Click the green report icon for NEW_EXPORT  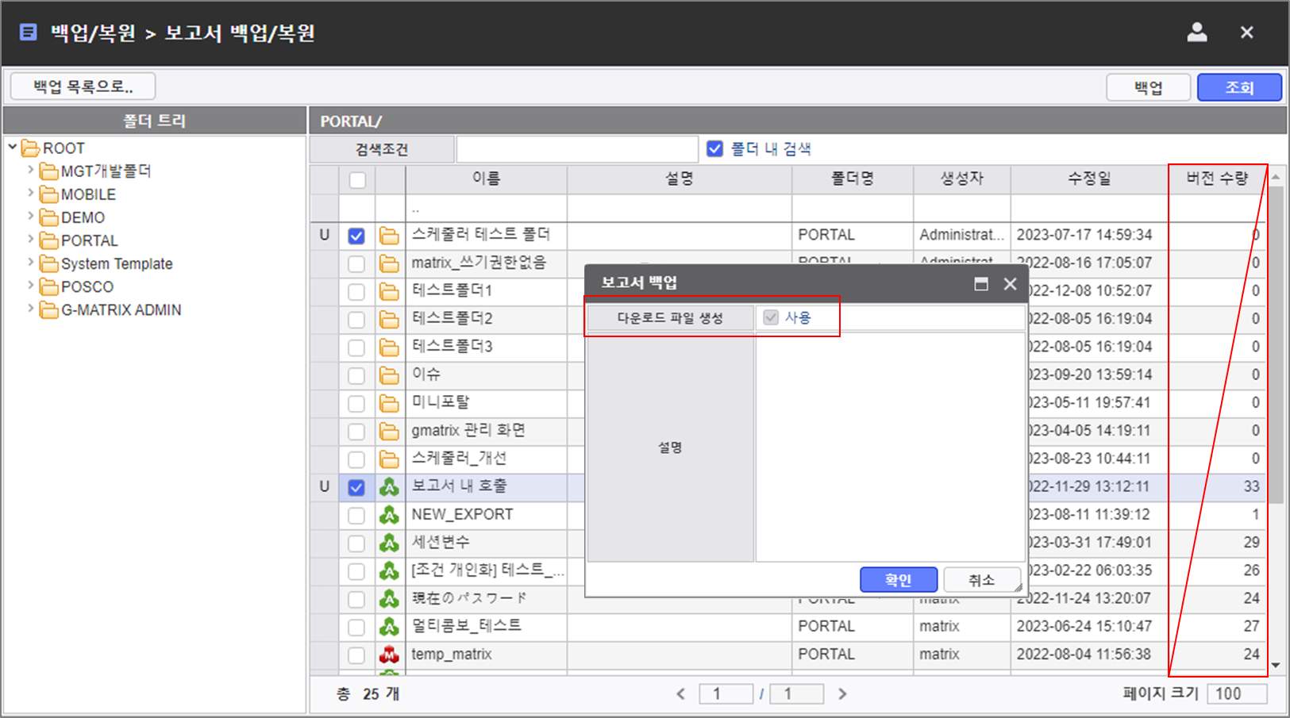[x=388, y=515]
